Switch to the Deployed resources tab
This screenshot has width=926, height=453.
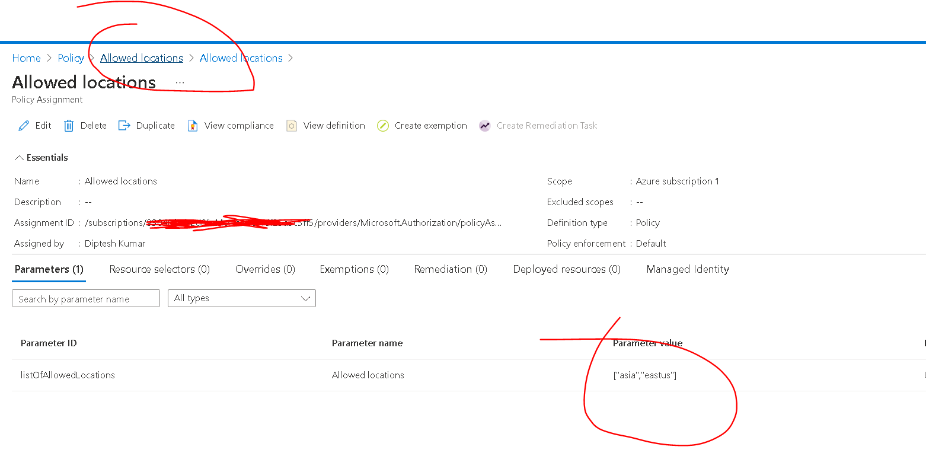coord(566,269)
